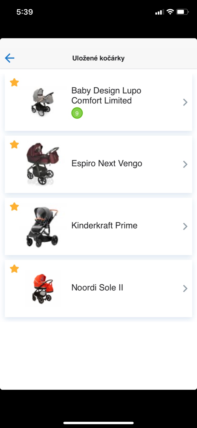The width and height of the screenshot is (197, 428).
Task: Tap the battery indicator icon
Action: 182,12
